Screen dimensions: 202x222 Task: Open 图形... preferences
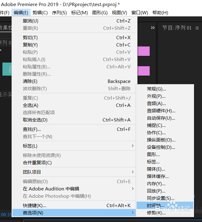[x=165, y=155]
